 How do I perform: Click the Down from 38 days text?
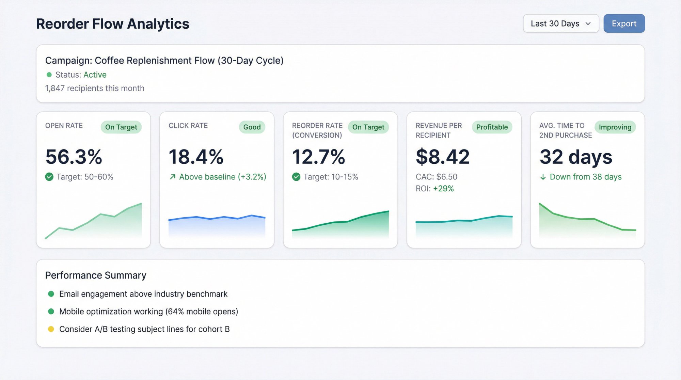(586, 177)
